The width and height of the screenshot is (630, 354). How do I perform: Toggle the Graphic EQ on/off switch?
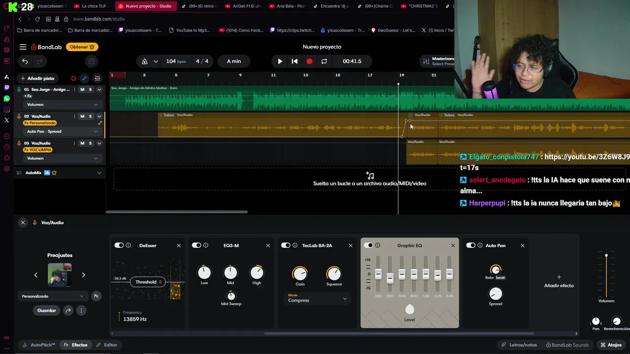pos(368,245)
